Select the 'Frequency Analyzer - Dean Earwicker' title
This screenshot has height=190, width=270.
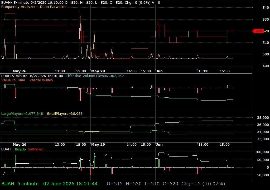coord(34,7)
